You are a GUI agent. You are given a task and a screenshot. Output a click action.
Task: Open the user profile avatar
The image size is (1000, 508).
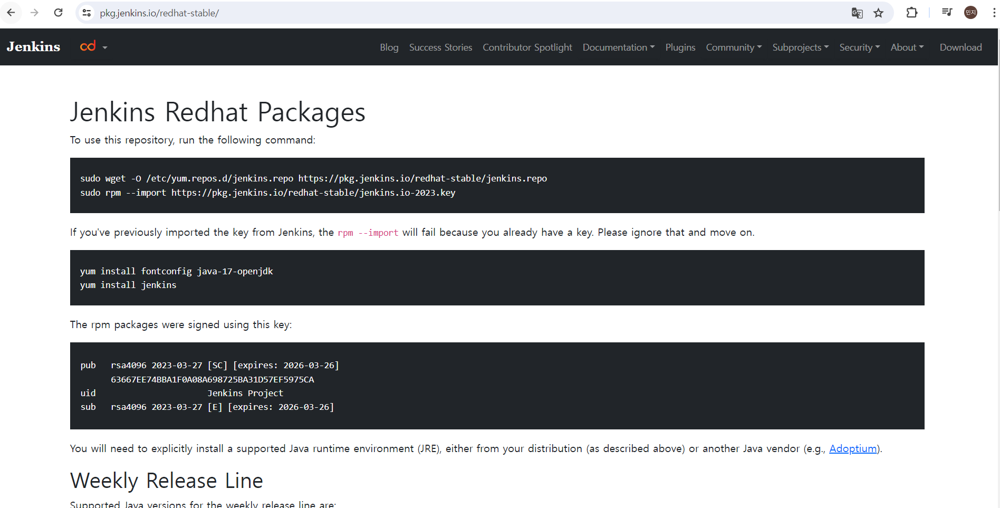click(x=970, y=13)
